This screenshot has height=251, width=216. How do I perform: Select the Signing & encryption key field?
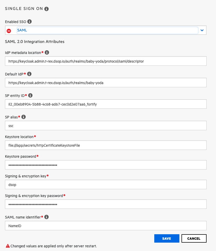coord(105,184)
